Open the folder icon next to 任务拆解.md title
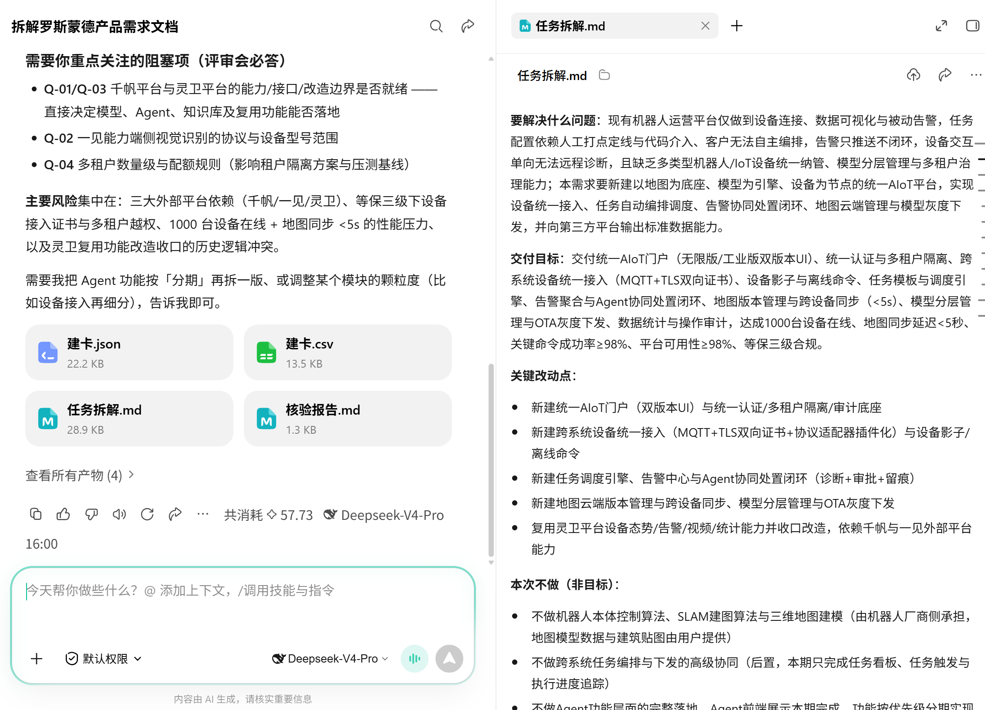 [x=604, y=75]
